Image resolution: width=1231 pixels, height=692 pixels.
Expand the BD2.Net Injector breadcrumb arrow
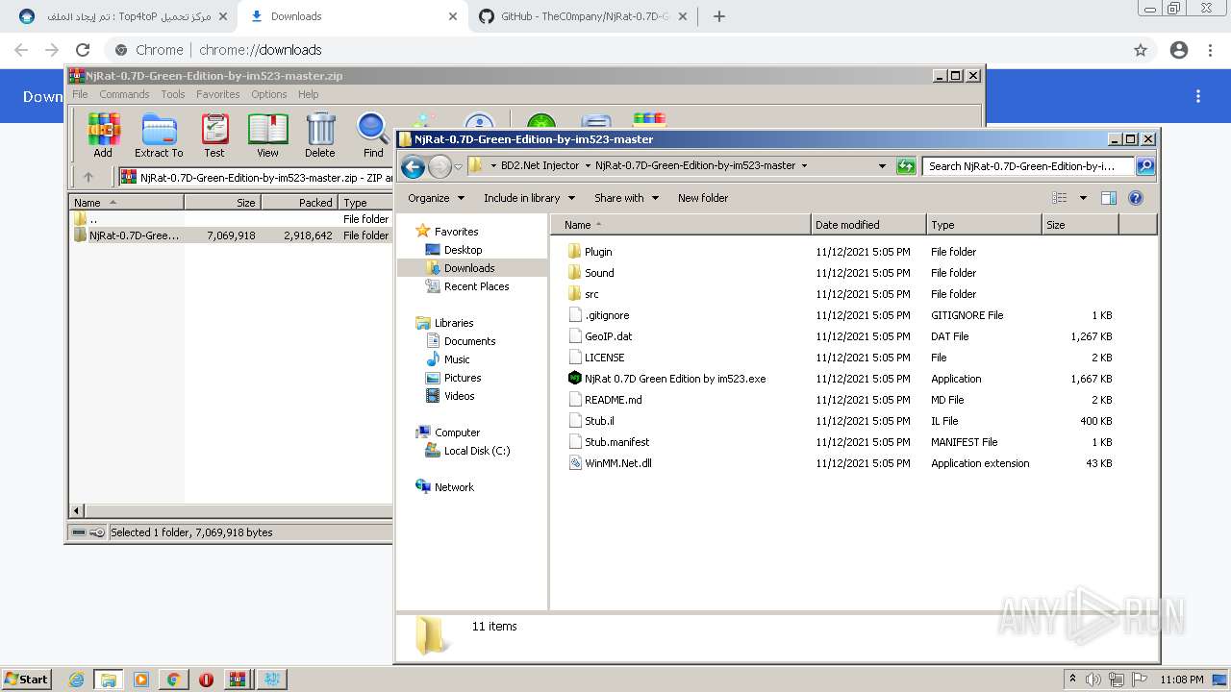tap(588, 165)
